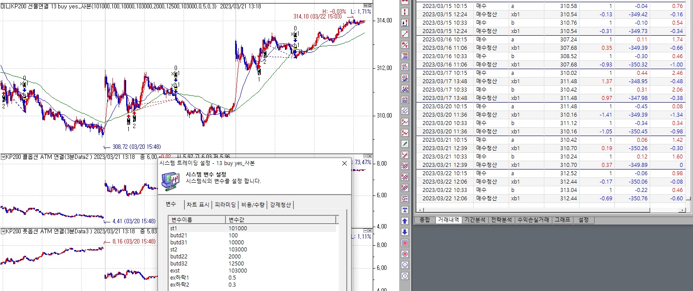693x291 pixels.
Task: Click the blue down arrow marker tool
Action: click(405, 232)
